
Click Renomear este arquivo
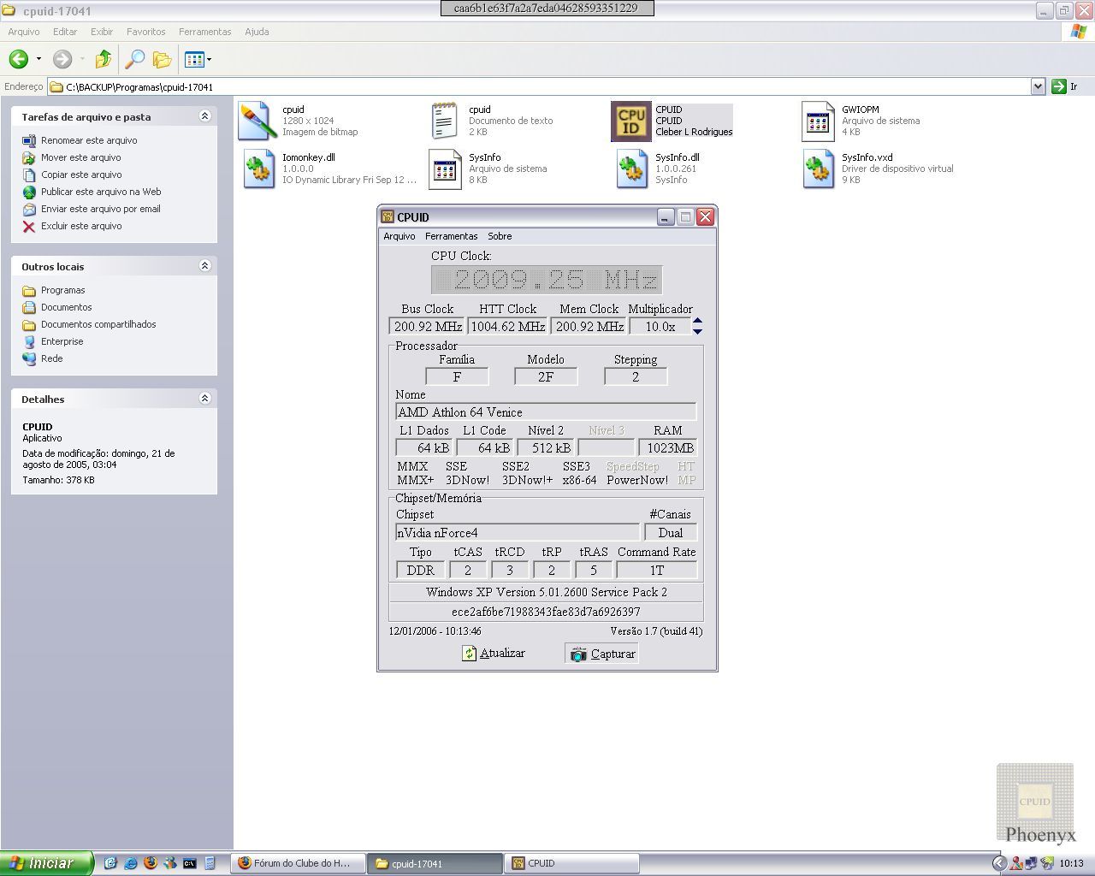[x=89, y=140]
